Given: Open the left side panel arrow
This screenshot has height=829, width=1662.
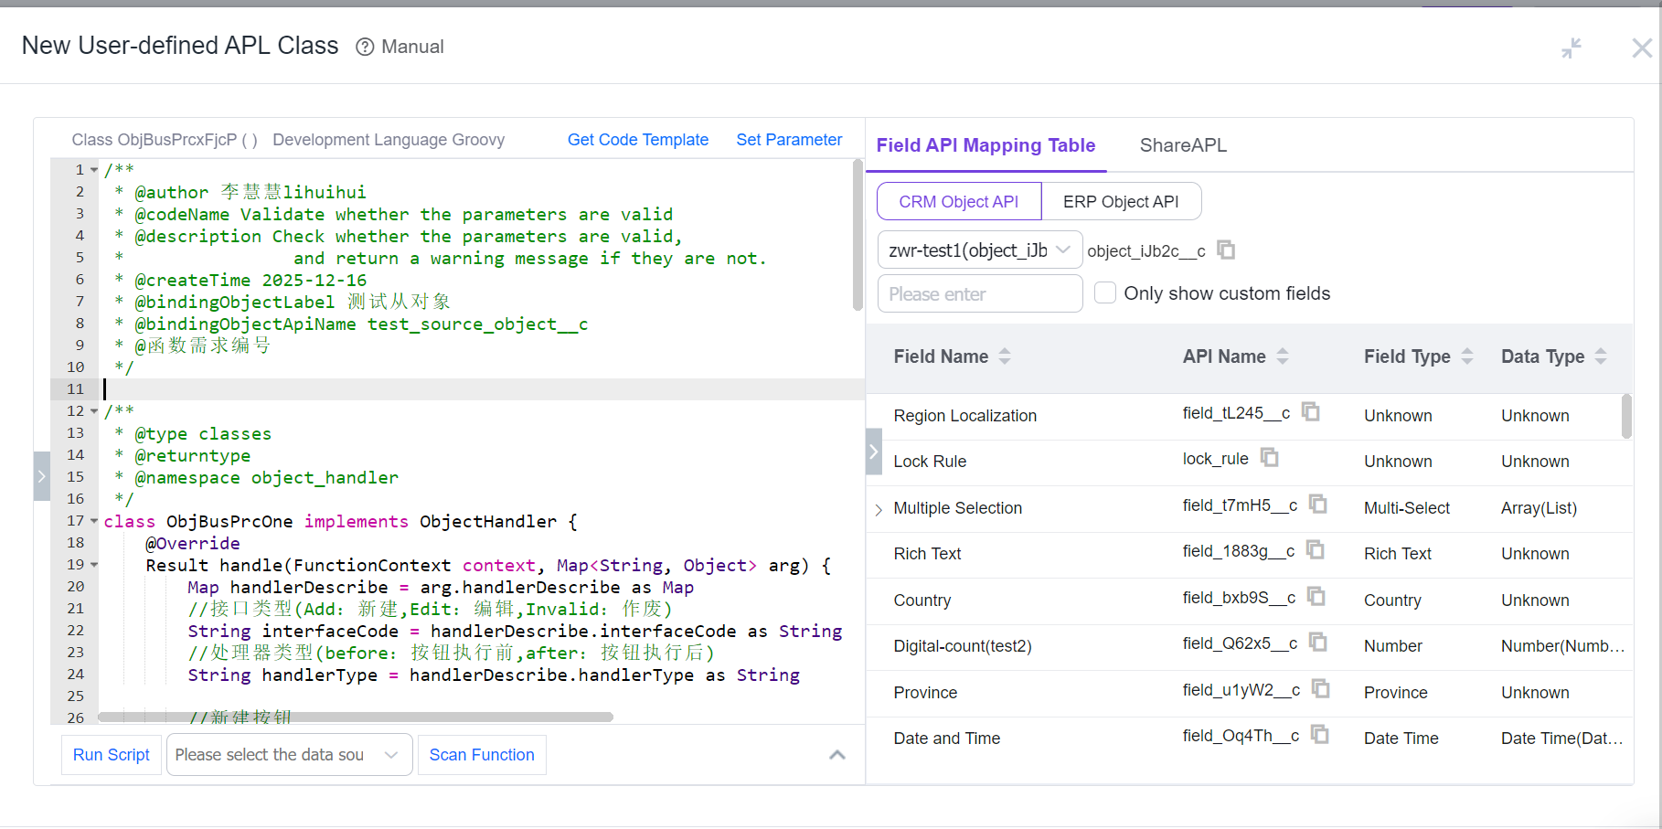Looking at the screenshot, I should pos(41,475).
